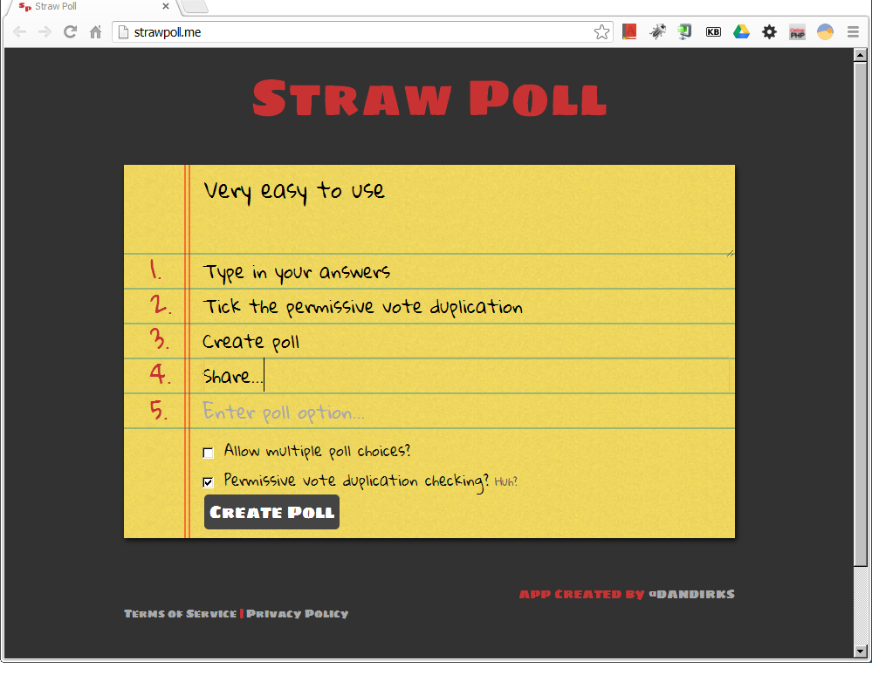The height and width of the screenshot is (682, 872).
Task: Open the red dictionary extension icon
Action: [x=629, y=31]
